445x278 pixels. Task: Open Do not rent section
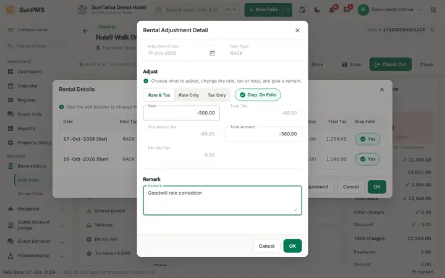[x=102, y=239]
